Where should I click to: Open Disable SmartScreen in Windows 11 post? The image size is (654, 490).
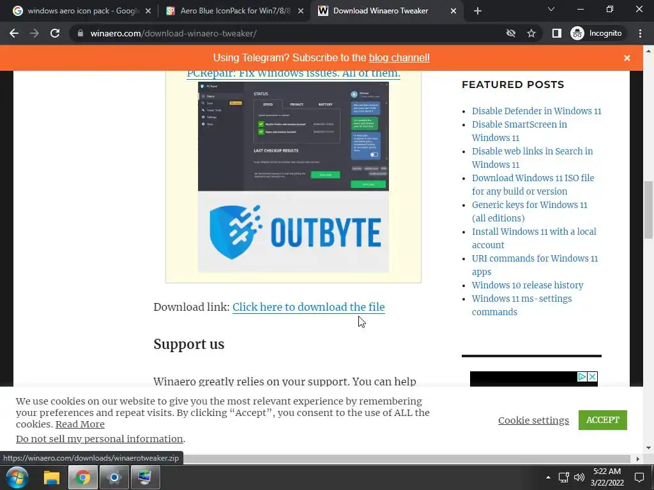[x=519, y=131]
